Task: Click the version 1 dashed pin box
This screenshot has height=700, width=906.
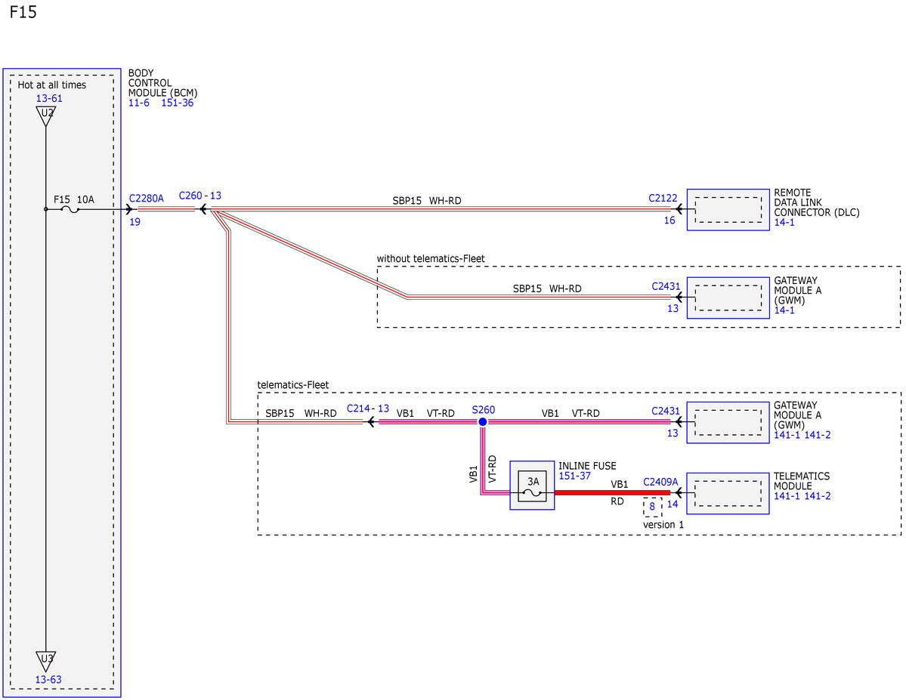Action: 652,507
